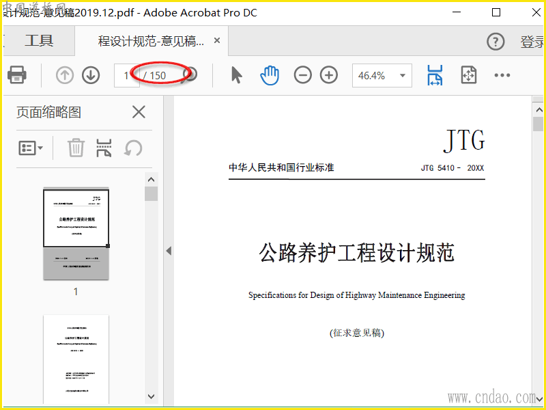Select page 1 thumbnail
The image size is (546, 410).
point(76,234)
